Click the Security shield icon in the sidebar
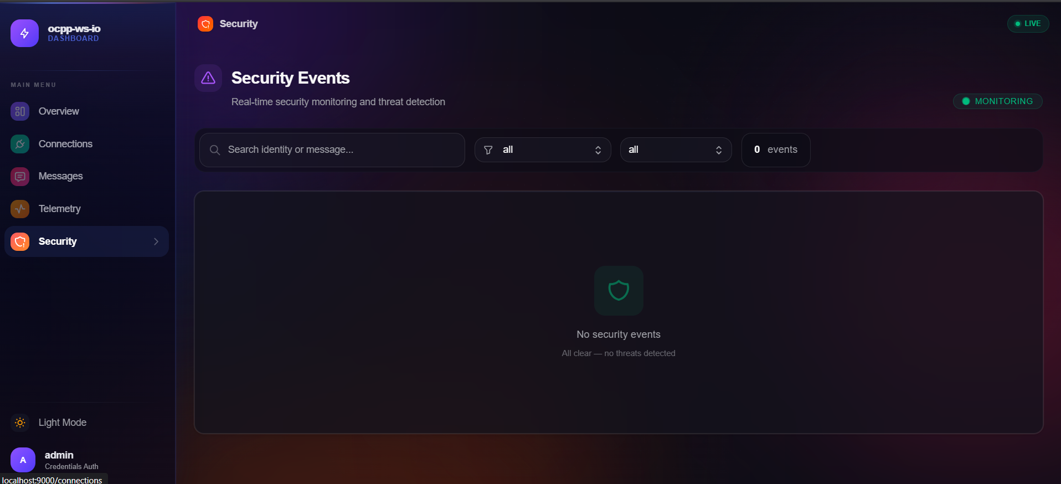 point(19,241)
